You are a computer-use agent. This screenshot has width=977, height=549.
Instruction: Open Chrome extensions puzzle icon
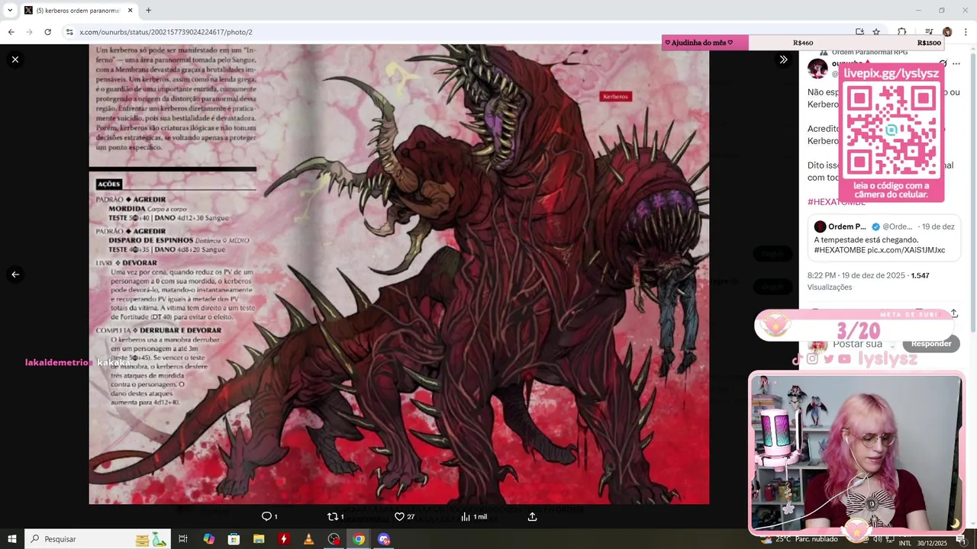tap(901, 32)
